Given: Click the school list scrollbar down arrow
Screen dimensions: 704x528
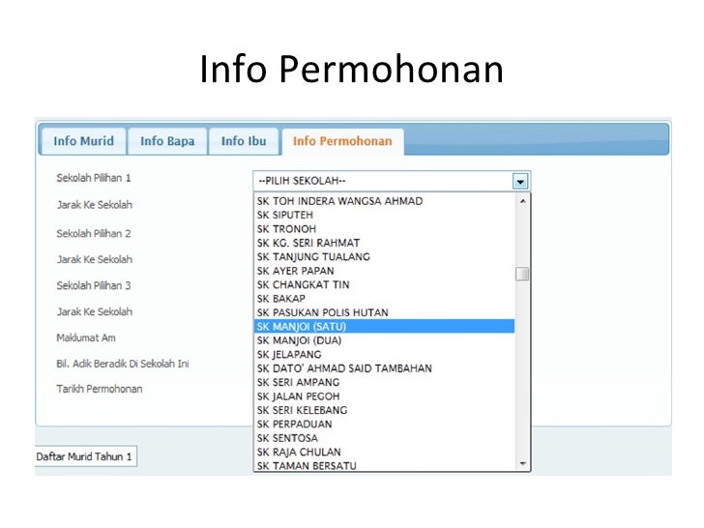Looking at the screenshot, I should point(522,463).
